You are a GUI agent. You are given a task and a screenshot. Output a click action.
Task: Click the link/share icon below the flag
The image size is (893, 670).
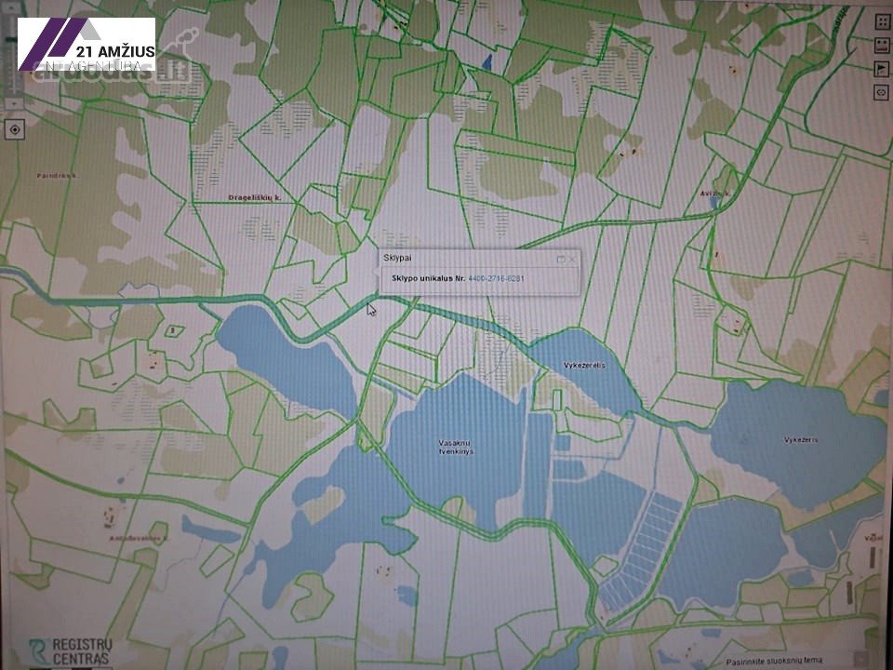point(881,92)
